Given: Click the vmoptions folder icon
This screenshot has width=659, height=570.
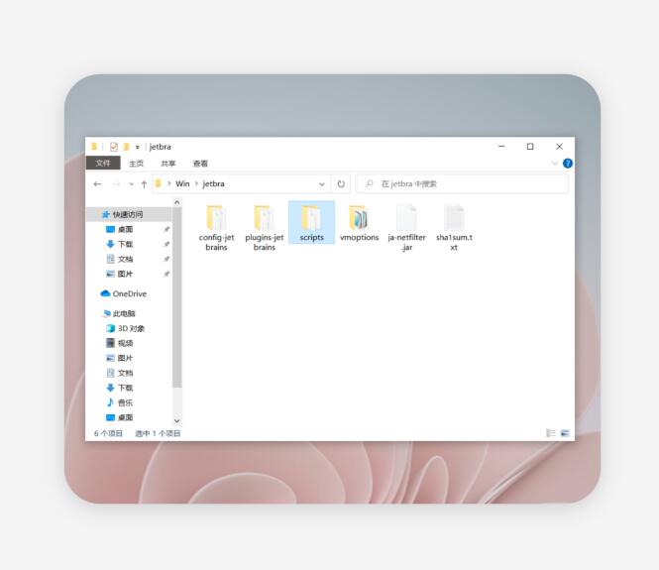Looking at the screenshot, I should [x=359, y=218].
